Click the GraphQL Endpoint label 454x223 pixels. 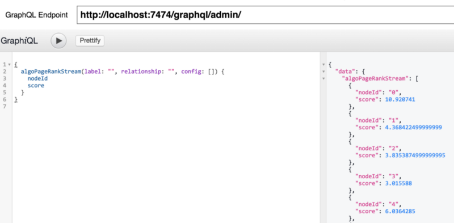point(36,15)
